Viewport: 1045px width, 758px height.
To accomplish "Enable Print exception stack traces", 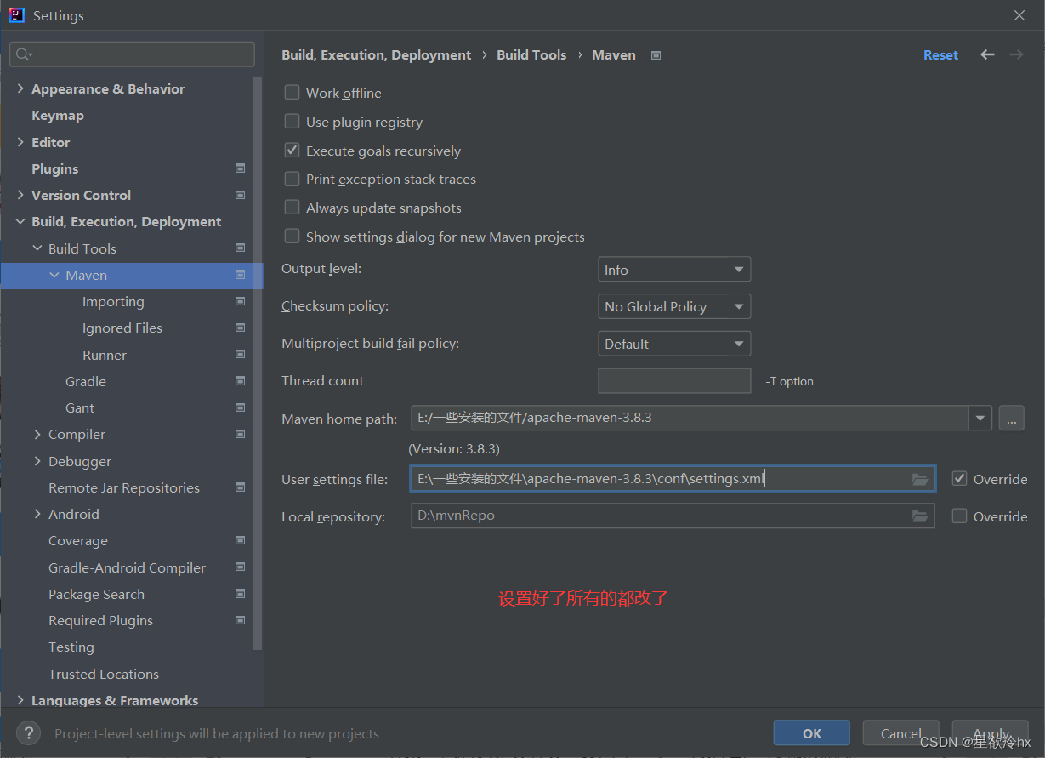I will [x=292, y=179].
